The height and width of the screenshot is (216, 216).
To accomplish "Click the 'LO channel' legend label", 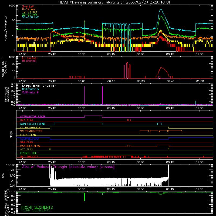I will click(30, 58).
